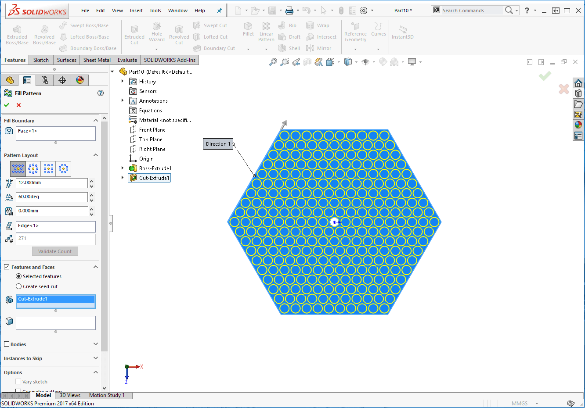Switch to the Sheet Metal tab

coord(97,60)
